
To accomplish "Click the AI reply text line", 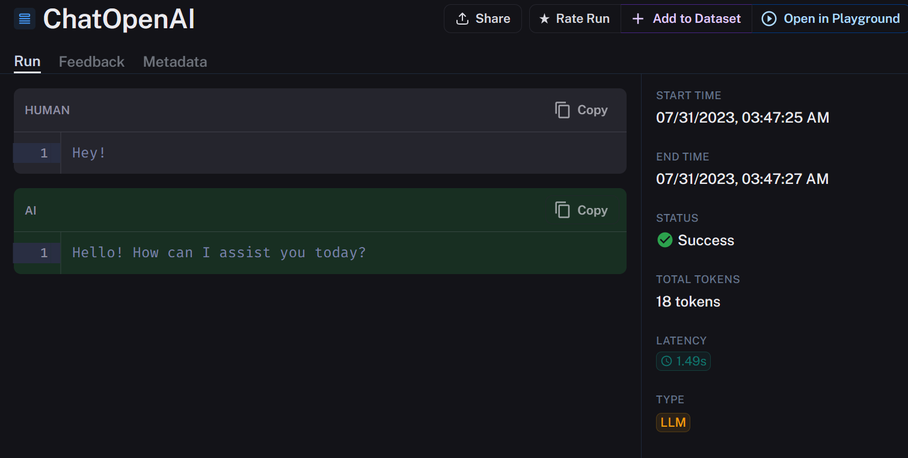I will click(219, 252).
